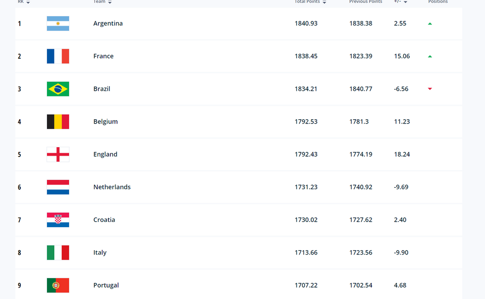Click Brazil's red down position arrow
Image resolution: width=485 pixels, height=299 pixels.
(430, 89)
